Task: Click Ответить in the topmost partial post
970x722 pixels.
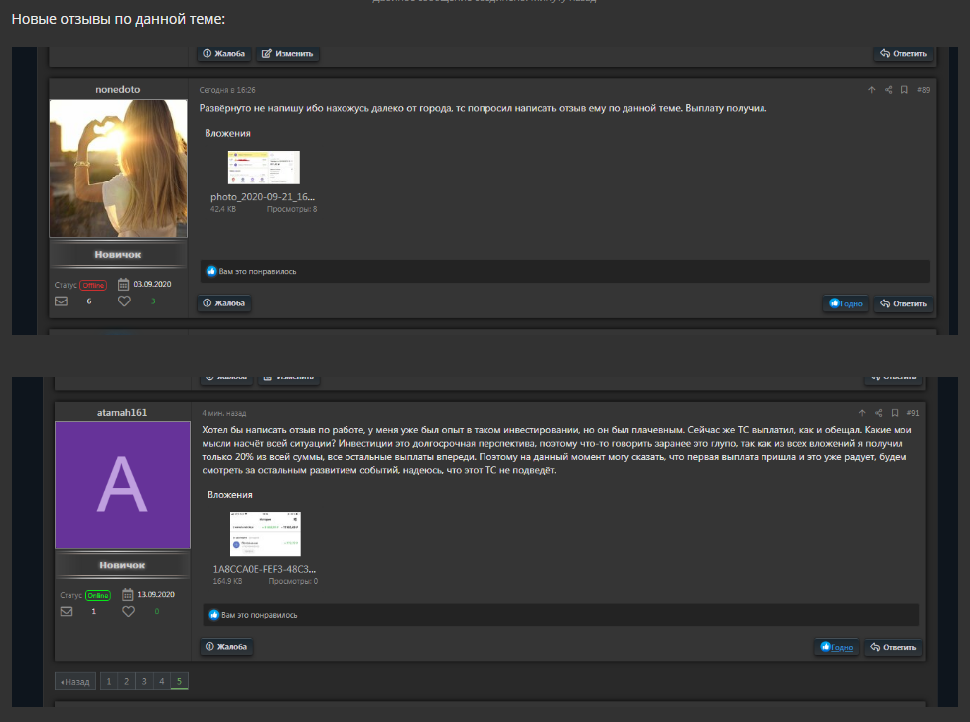Action: tap(903, 54)
